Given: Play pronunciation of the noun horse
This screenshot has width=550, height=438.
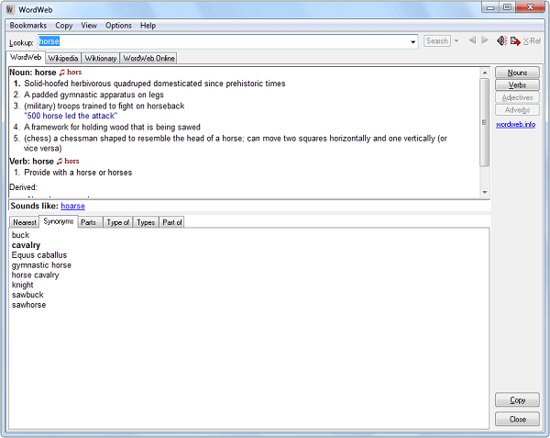Looking at the screenshot, I should 62,73.
